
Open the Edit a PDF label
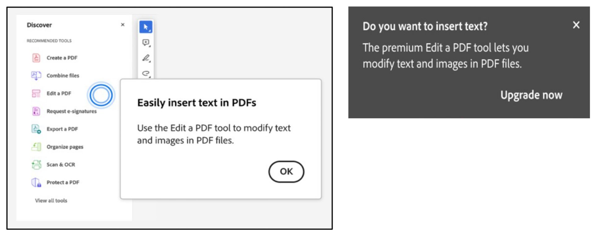coord(59,94)
